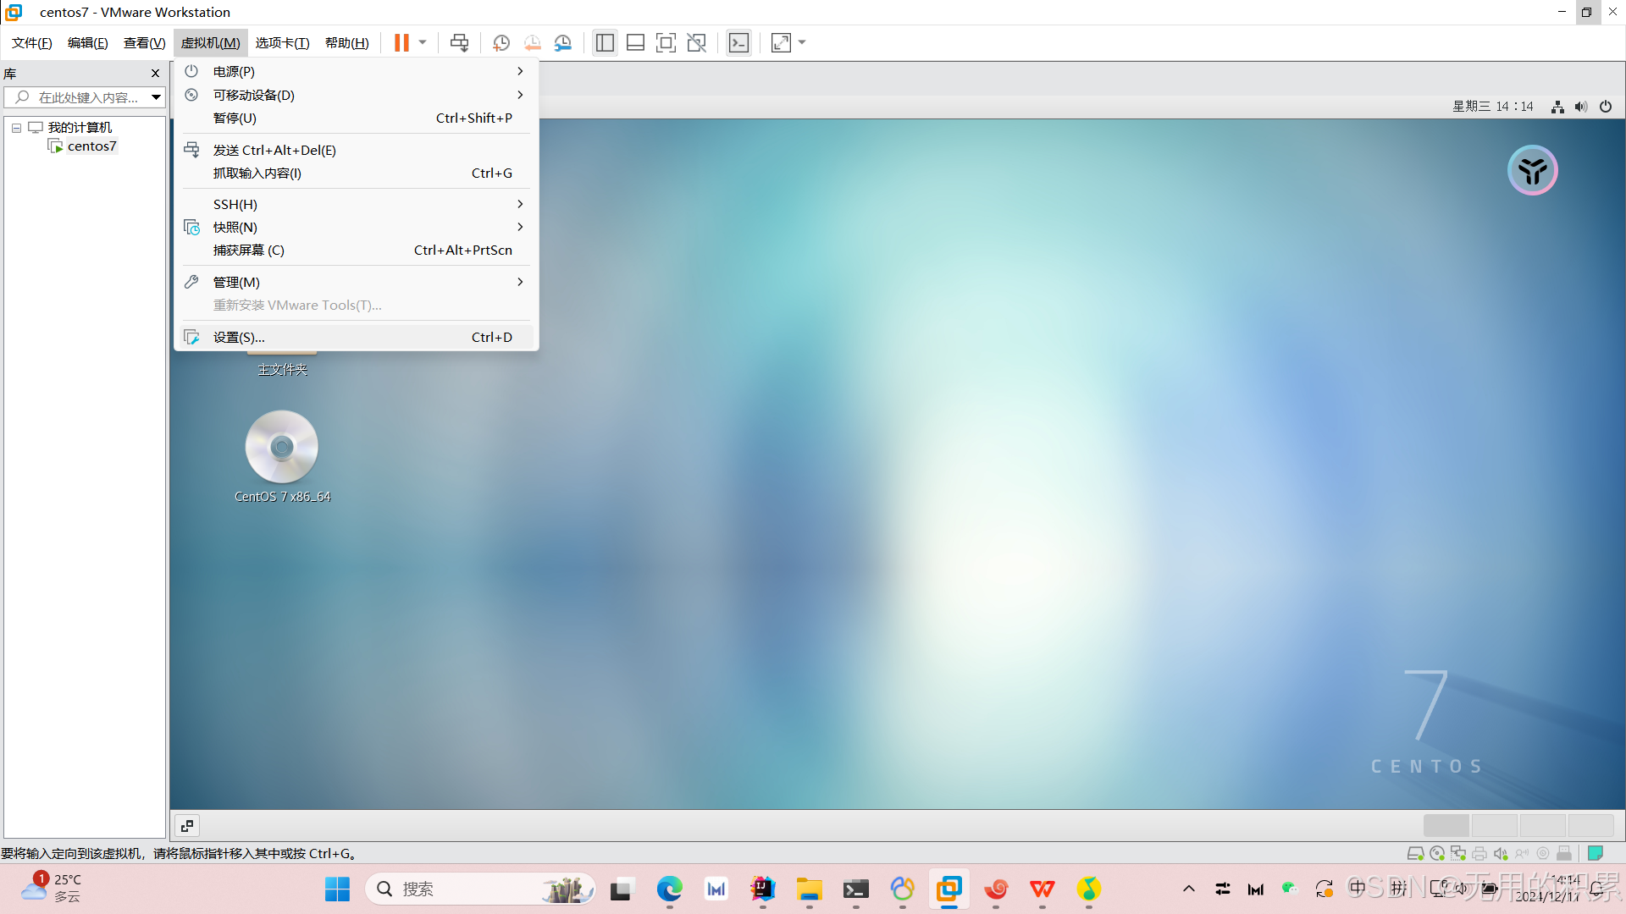Click the pause virtual machine toolbar icon
Viewport: 1626px width, 914px height.
pos(401,43)
